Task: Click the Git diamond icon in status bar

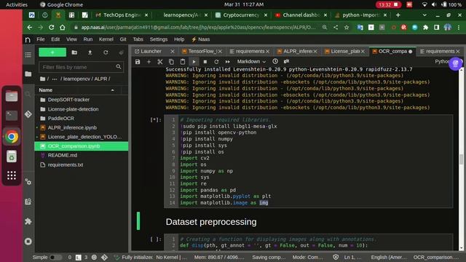Action: [x=104, y=257]
